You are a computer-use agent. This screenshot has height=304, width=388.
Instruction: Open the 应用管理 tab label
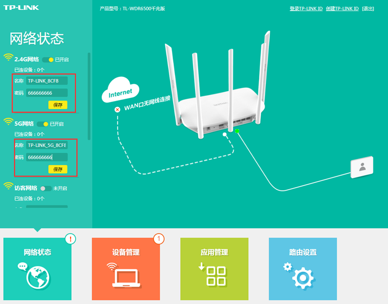point(214,252)
